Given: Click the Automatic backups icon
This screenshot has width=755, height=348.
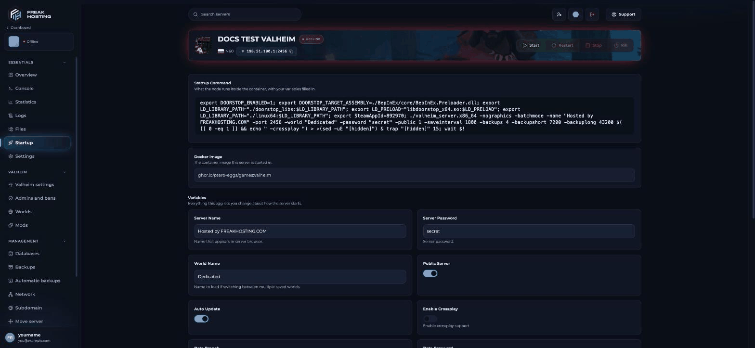Looking at the screenshot, I should point(11,281).
